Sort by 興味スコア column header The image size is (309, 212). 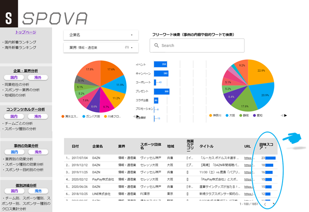coord(266,146)
